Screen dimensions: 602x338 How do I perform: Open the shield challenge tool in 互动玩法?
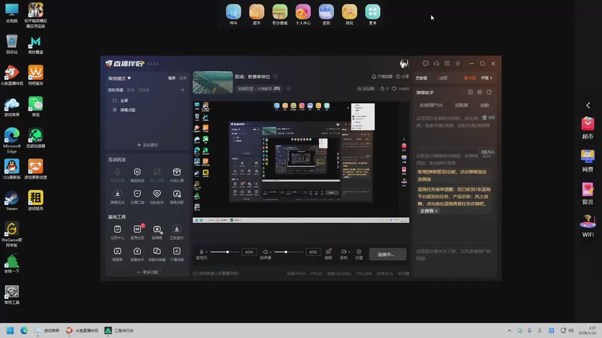(x=137, y=174)
